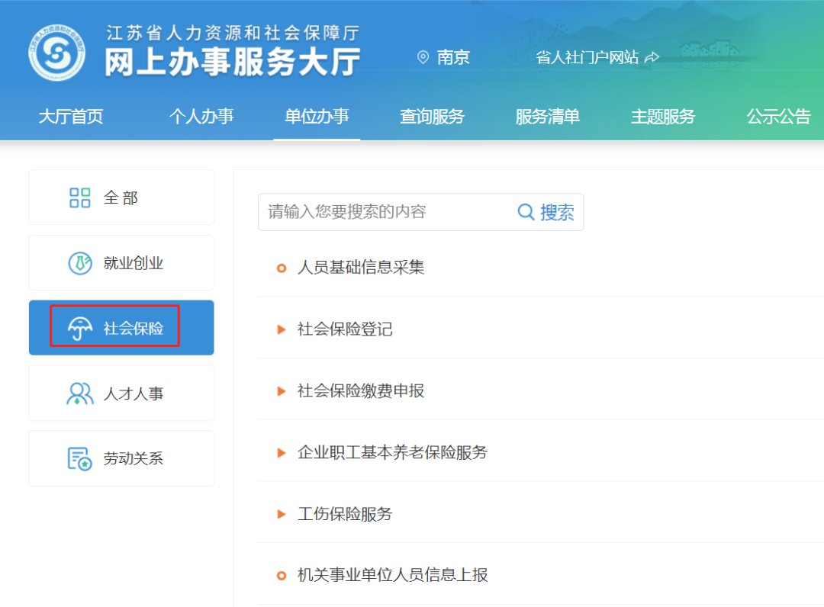Click the people icon for 人才人事
824x607 pixels.
pos(80,393)
